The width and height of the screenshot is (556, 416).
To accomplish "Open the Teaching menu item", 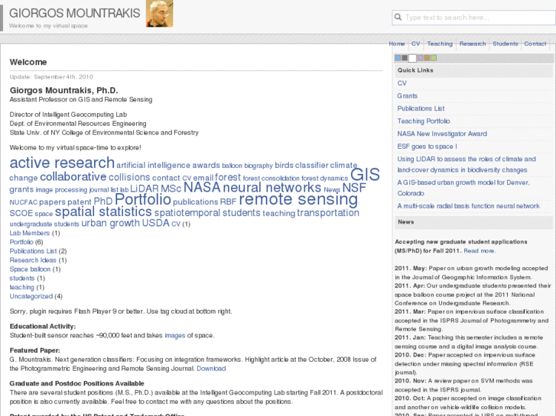I will tap(440, 44).
